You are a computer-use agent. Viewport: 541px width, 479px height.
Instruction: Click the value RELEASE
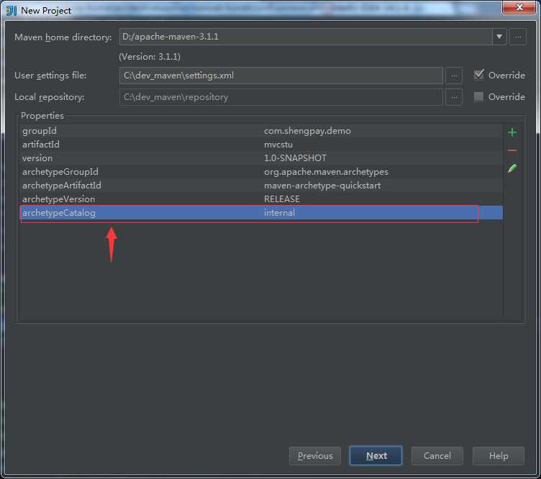click(x=281, y=199)
